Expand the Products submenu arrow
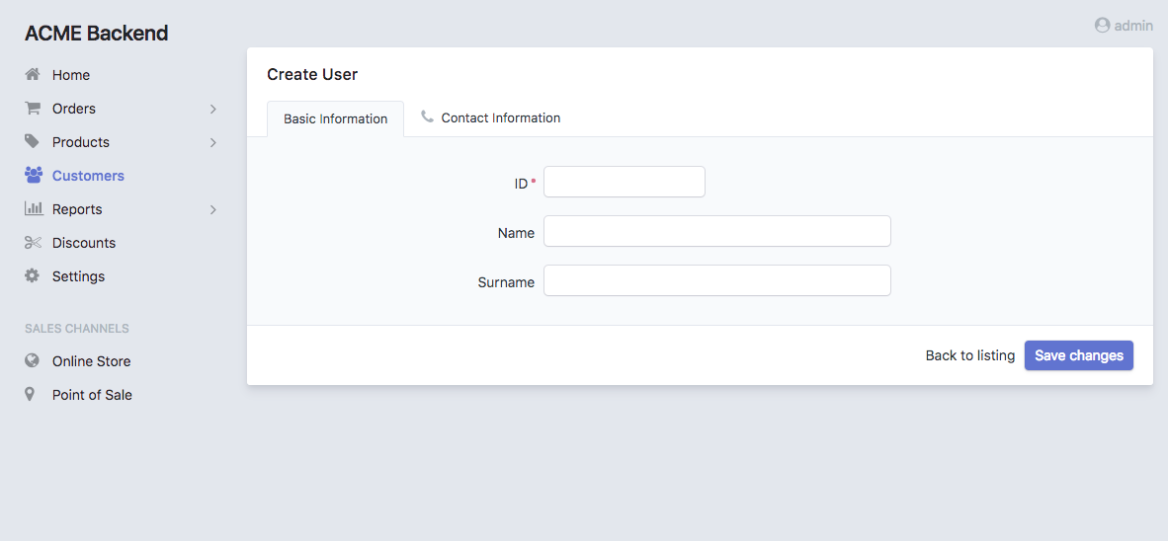 tap(212, 142)
